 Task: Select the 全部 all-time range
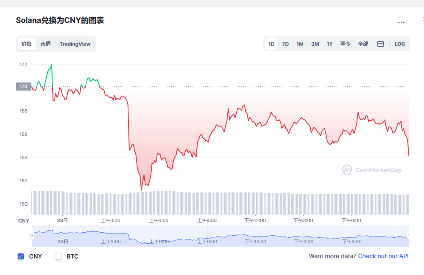(x=363, y=44)
